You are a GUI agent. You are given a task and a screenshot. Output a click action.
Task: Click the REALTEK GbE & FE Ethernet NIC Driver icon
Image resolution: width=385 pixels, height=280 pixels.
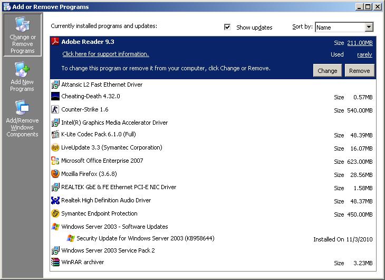[x=55, y=187]
